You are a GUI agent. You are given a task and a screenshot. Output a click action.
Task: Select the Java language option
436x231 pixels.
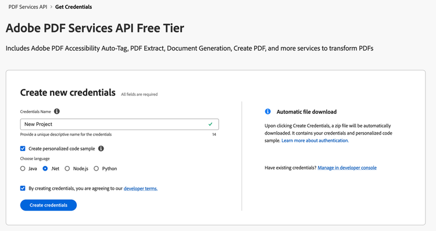23,168
